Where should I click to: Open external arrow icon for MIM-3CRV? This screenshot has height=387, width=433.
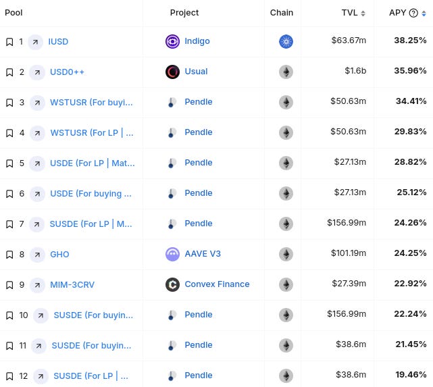37,285
